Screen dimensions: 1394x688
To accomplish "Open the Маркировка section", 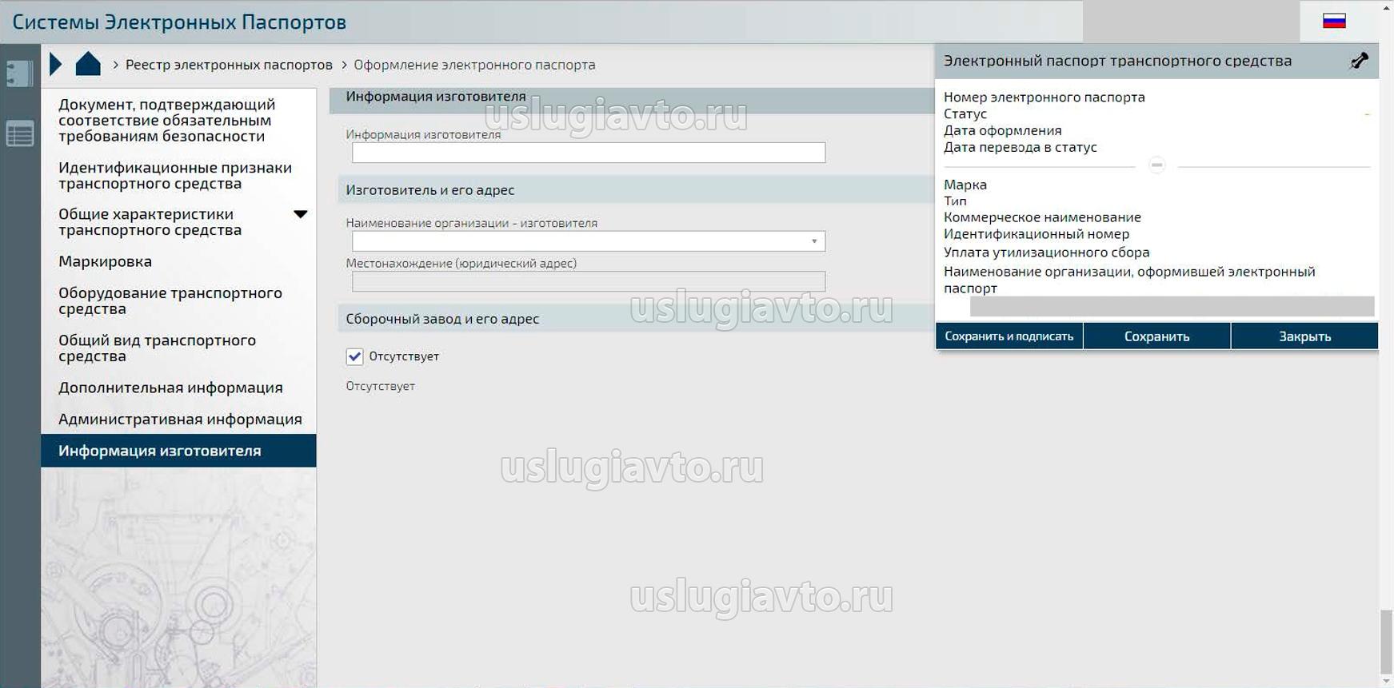I will pos(105,261).
